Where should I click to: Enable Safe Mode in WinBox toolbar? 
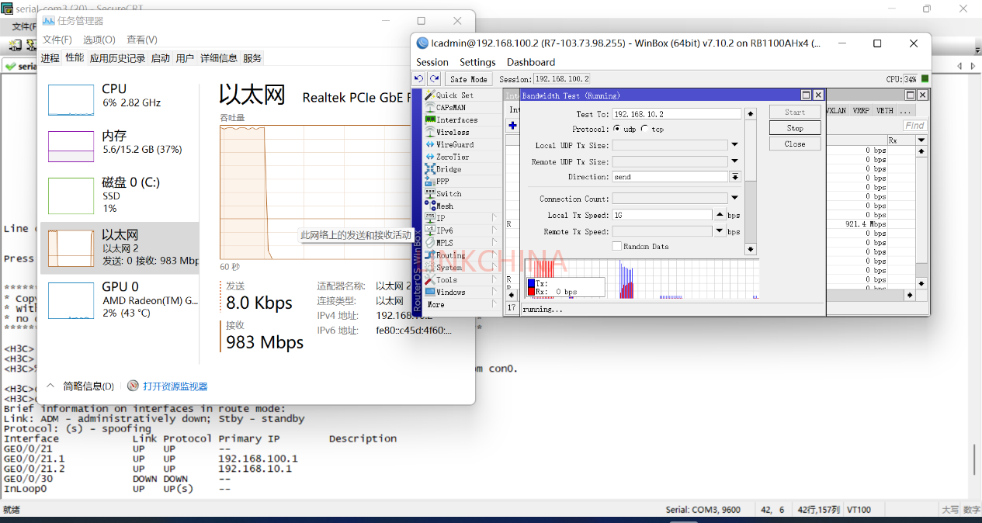click(467, 78)
